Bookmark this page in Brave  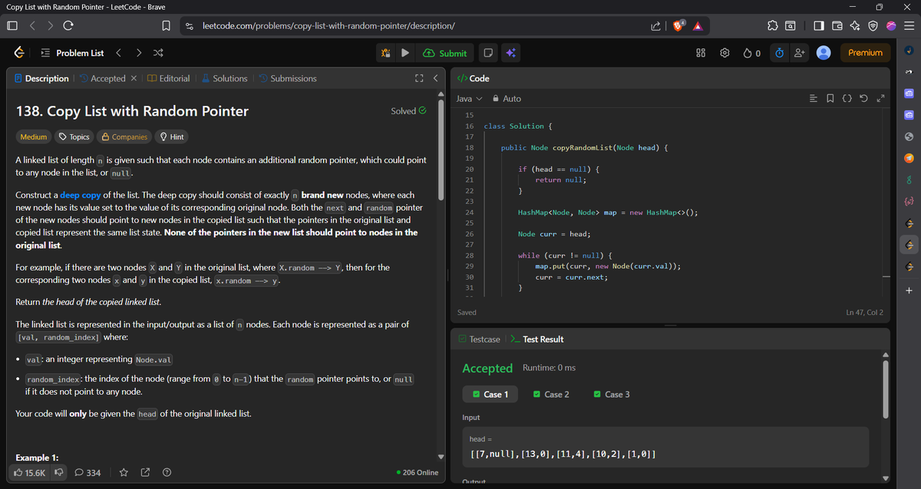pos(165,25)
